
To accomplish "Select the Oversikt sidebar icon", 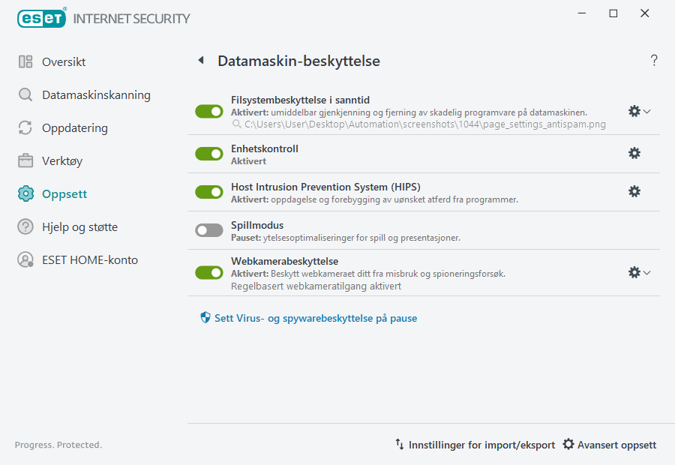I will 25,62.
